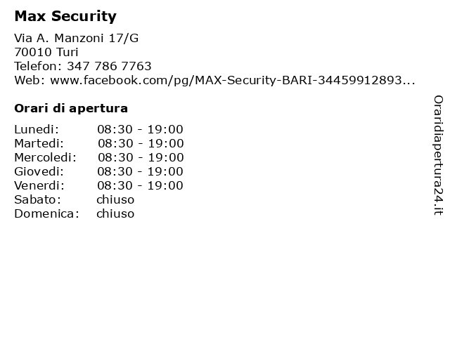
Task: Click Martedi opening hours
Action: pyautogui.click(x=141, y=143)
